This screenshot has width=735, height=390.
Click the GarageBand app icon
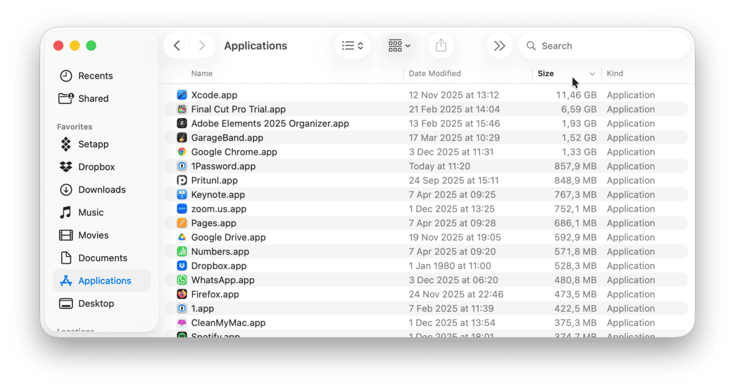click(182, 138)
